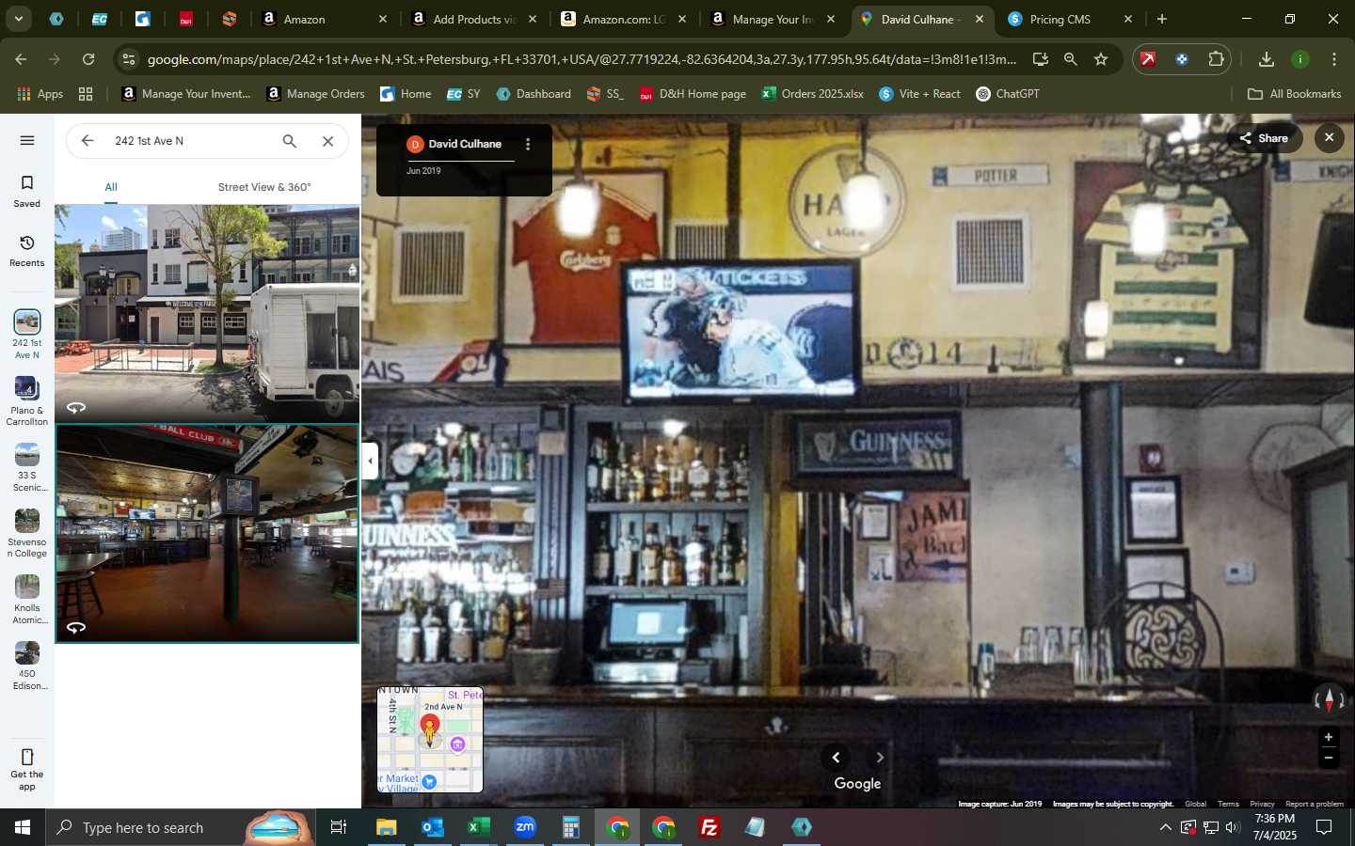Select the All photos tab
Screen dimensions: 1355x846
[111, 187]
